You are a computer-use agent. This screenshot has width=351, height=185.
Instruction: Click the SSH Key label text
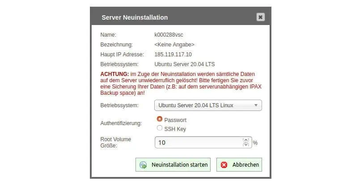pos(175,129)
